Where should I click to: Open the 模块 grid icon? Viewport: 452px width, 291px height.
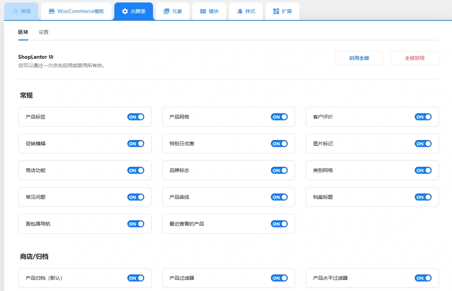pyautogui.click(x=203, y=11)
